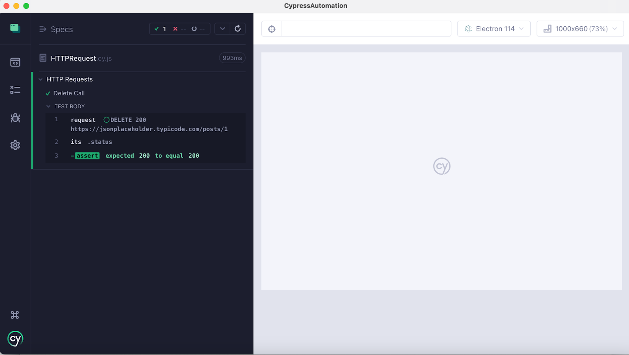This screenshot has height=355, width=629.
Task: Open the Debug panel via the bug icon
Action: [15, 117]
